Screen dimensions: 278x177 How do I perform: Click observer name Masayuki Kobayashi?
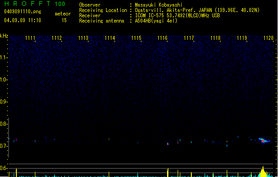(159, 5)
